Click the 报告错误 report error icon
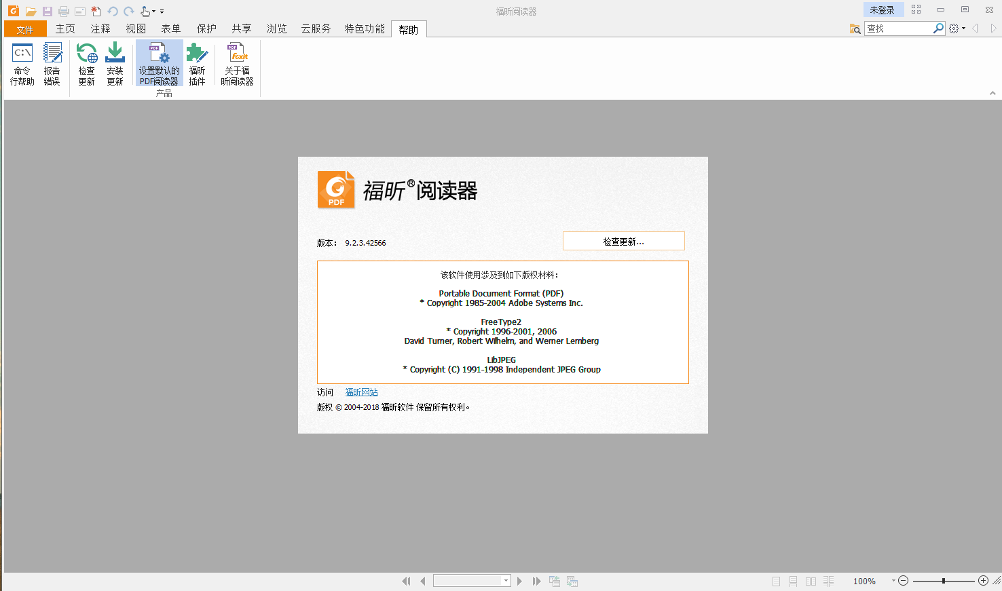 [52, 64]
